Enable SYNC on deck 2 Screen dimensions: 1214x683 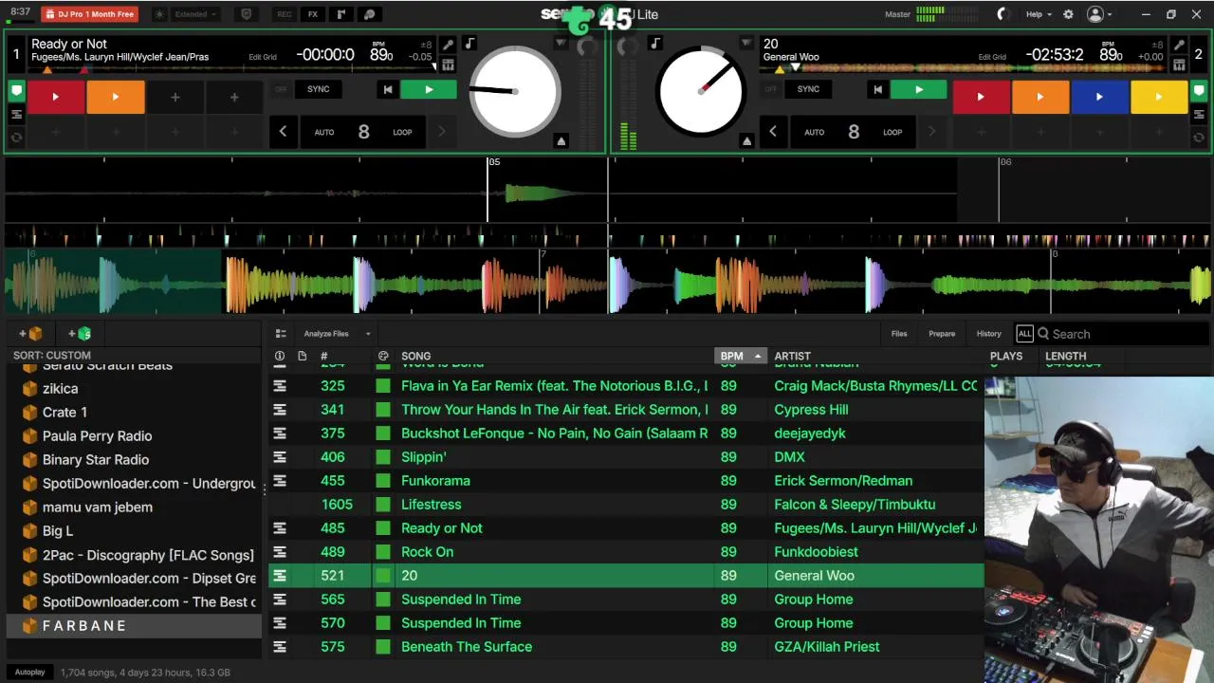click(x=808, y=89)
